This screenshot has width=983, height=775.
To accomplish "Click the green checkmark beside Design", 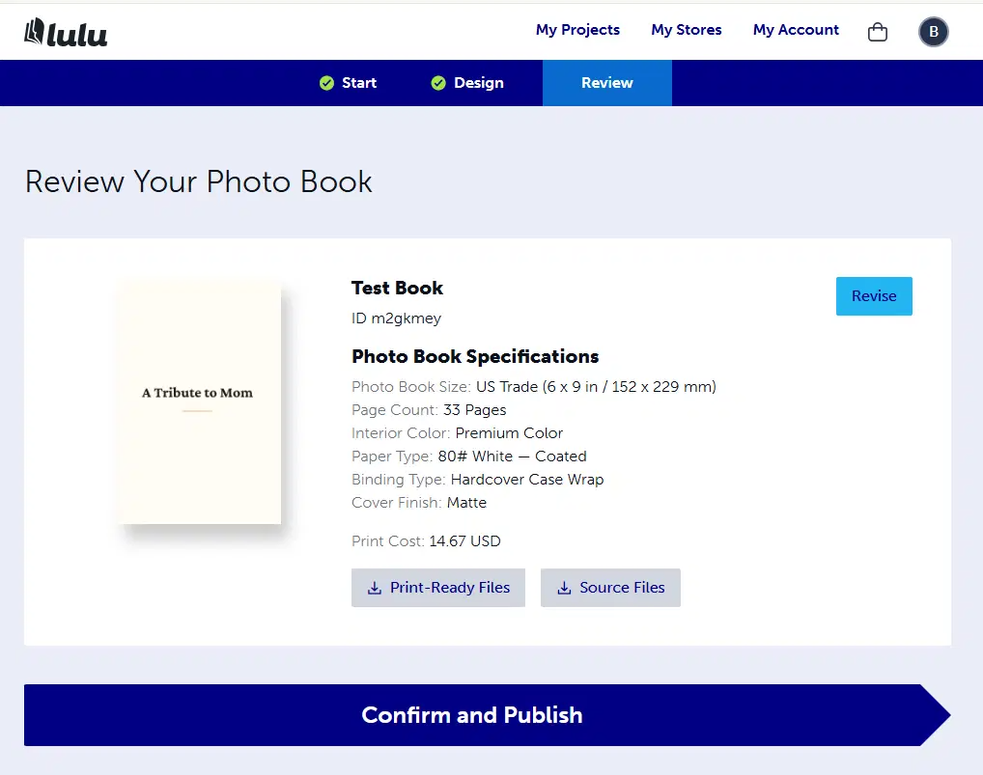I will click(x=438, y=83).
